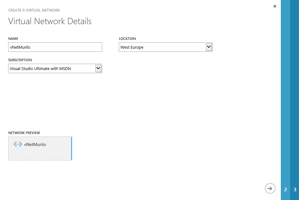The width and height of the screenshot is (299, 200).
Task: Click the vNetMurilo label in the preview
Action: click(x=35, y=145)
